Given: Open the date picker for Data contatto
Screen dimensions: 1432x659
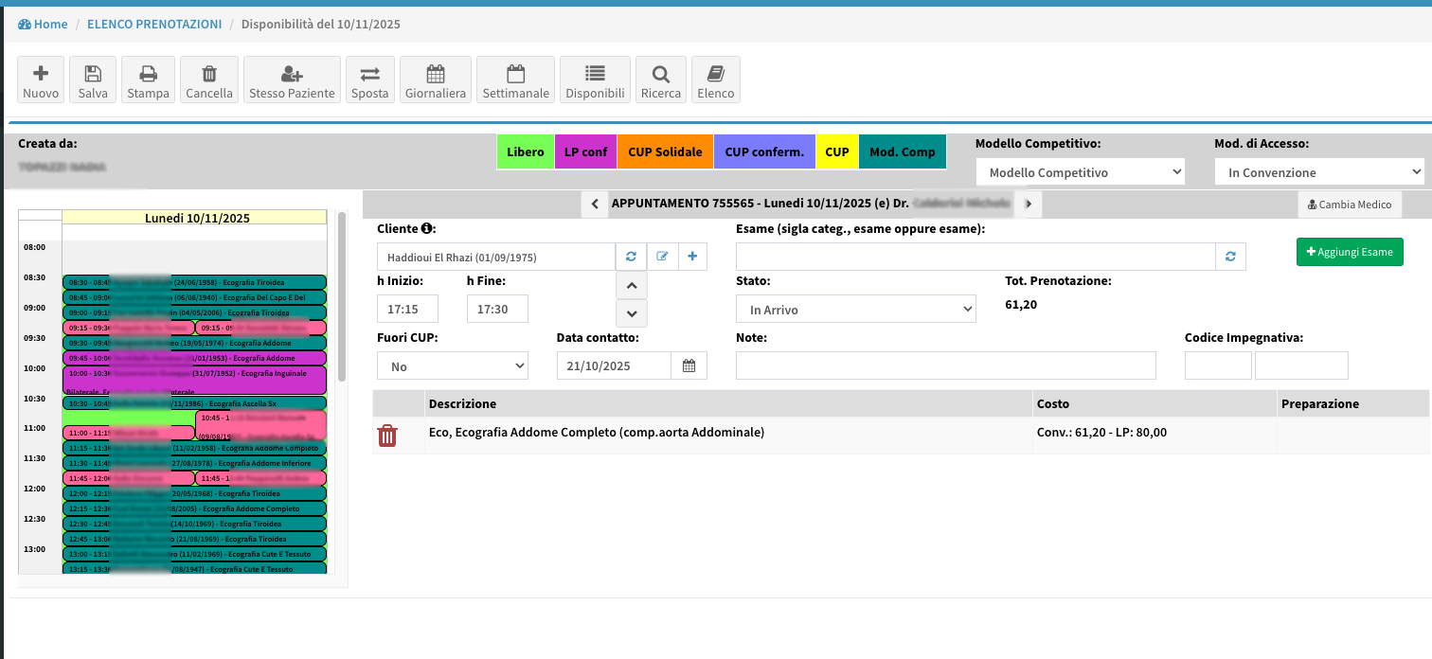Looking at the screenshot, I should tap(689, 365).
